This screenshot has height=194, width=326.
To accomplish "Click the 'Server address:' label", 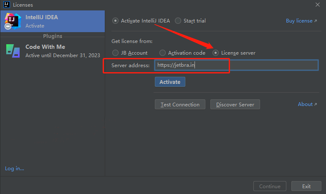I will coord(130,66).
